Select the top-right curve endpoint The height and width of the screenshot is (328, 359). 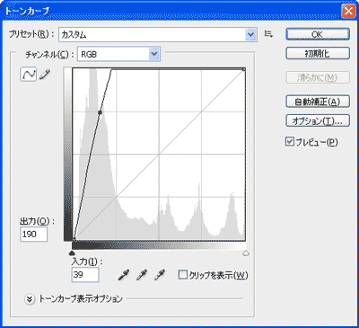click(x=244, y=69)
